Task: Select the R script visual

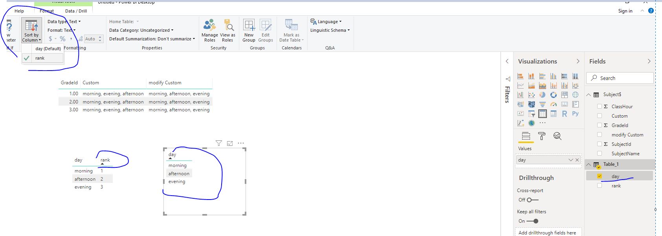Action: coord(565,114)
